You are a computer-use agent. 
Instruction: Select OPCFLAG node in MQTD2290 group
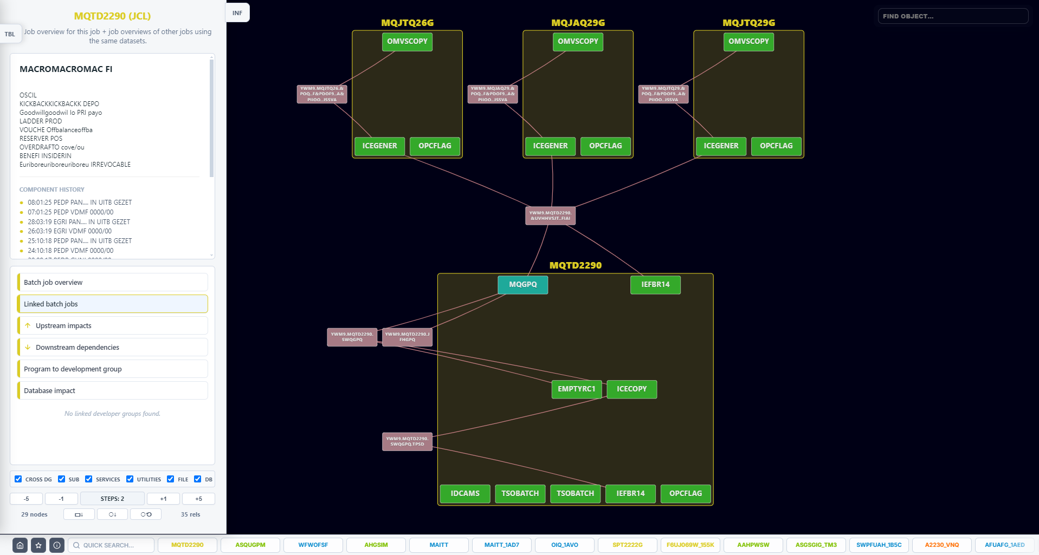(x=686, y=494)
